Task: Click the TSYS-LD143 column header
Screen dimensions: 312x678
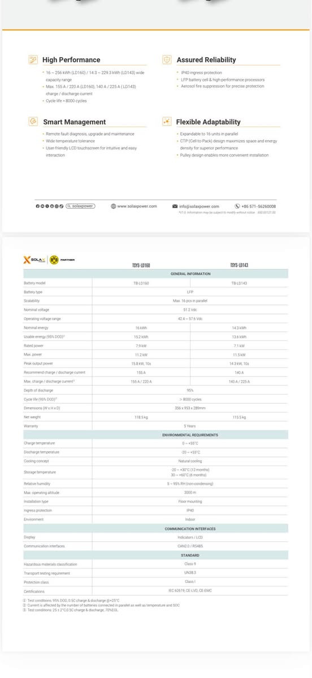Action: pos(239,265)
